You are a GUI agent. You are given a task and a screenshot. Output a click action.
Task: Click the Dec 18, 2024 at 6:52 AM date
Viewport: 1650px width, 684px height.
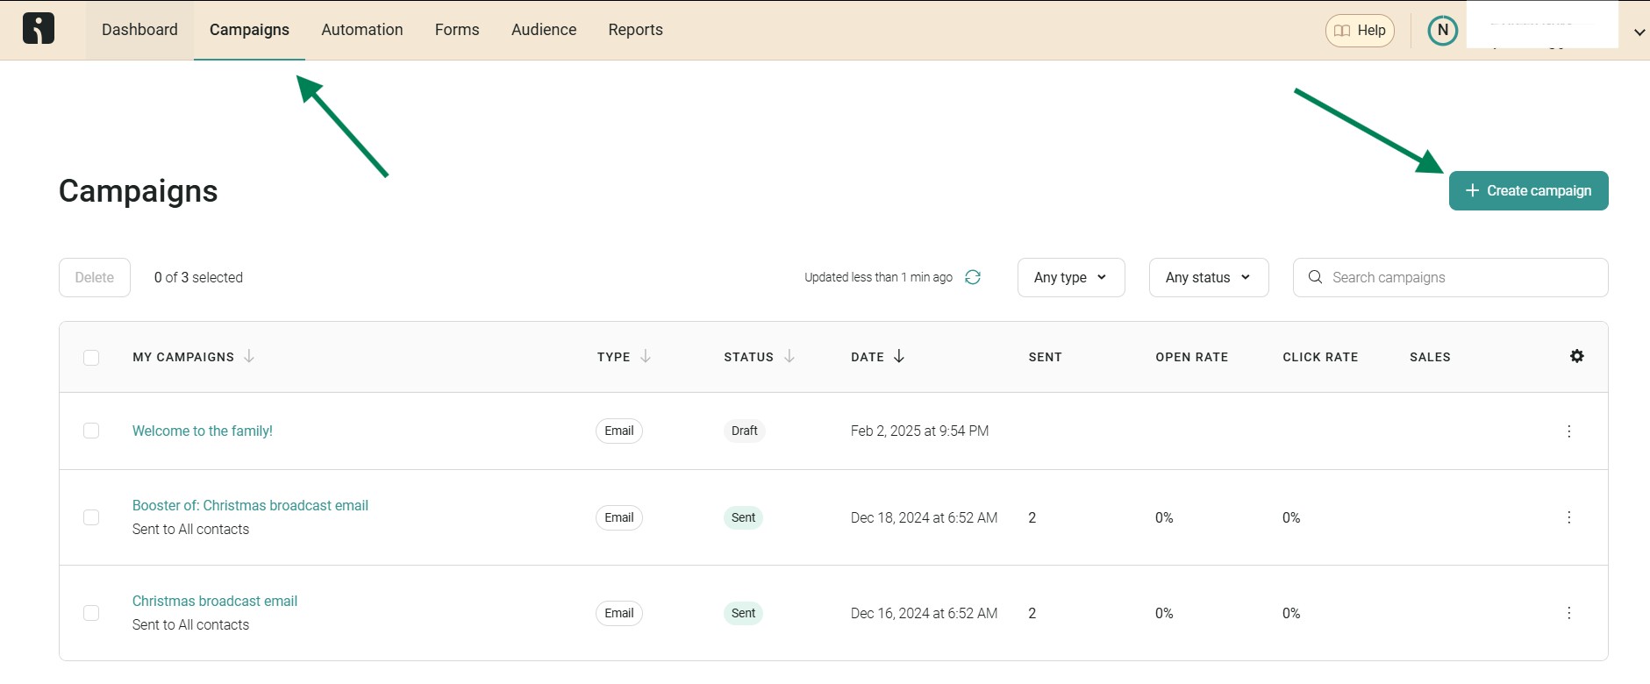(x=924, y=517)
